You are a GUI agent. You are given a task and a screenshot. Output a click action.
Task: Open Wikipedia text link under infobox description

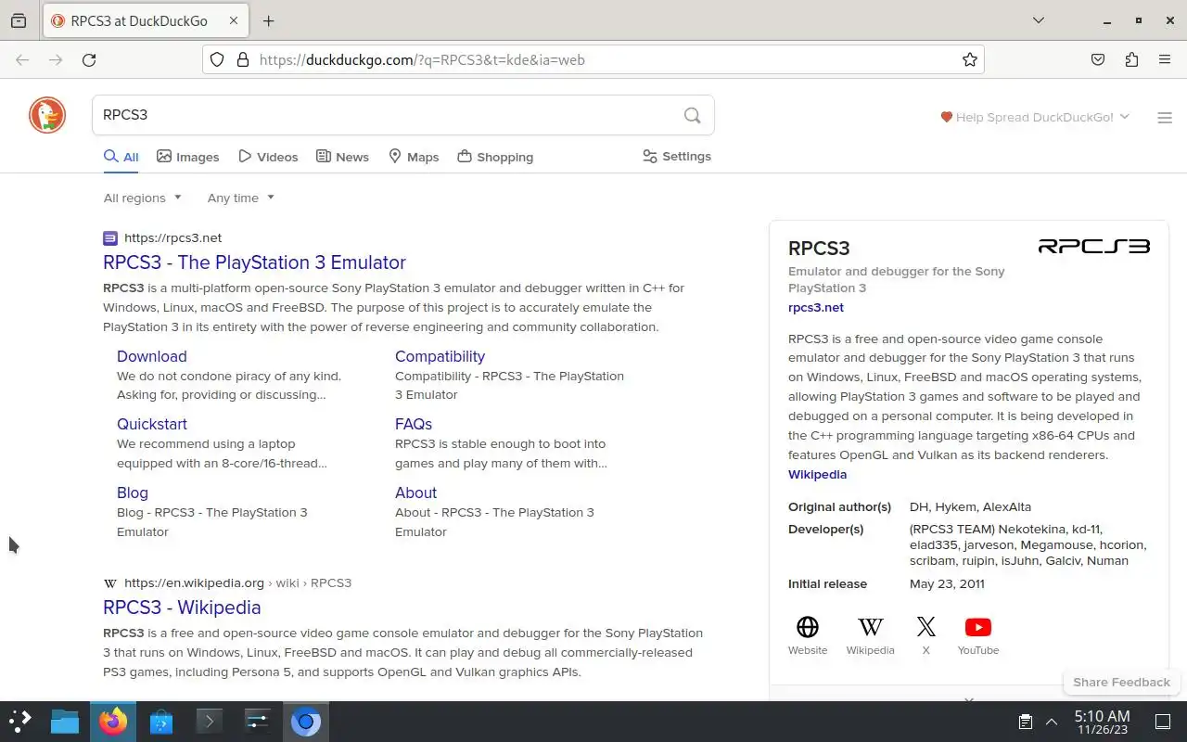point(817,474)
